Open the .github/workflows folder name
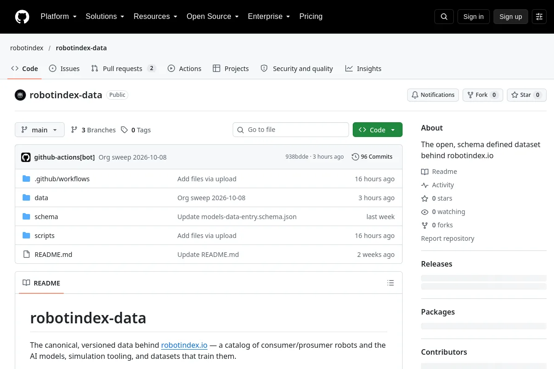This screenshot has height=369, width=554. pos(62,179)
